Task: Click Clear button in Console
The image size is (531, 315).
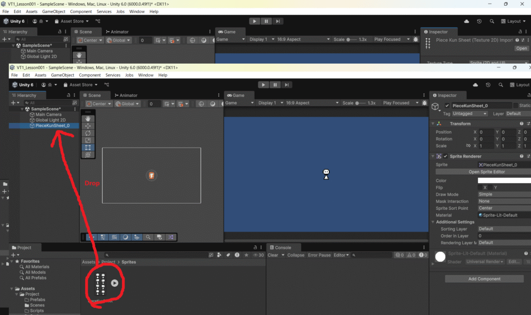Action: click(273, 255)
